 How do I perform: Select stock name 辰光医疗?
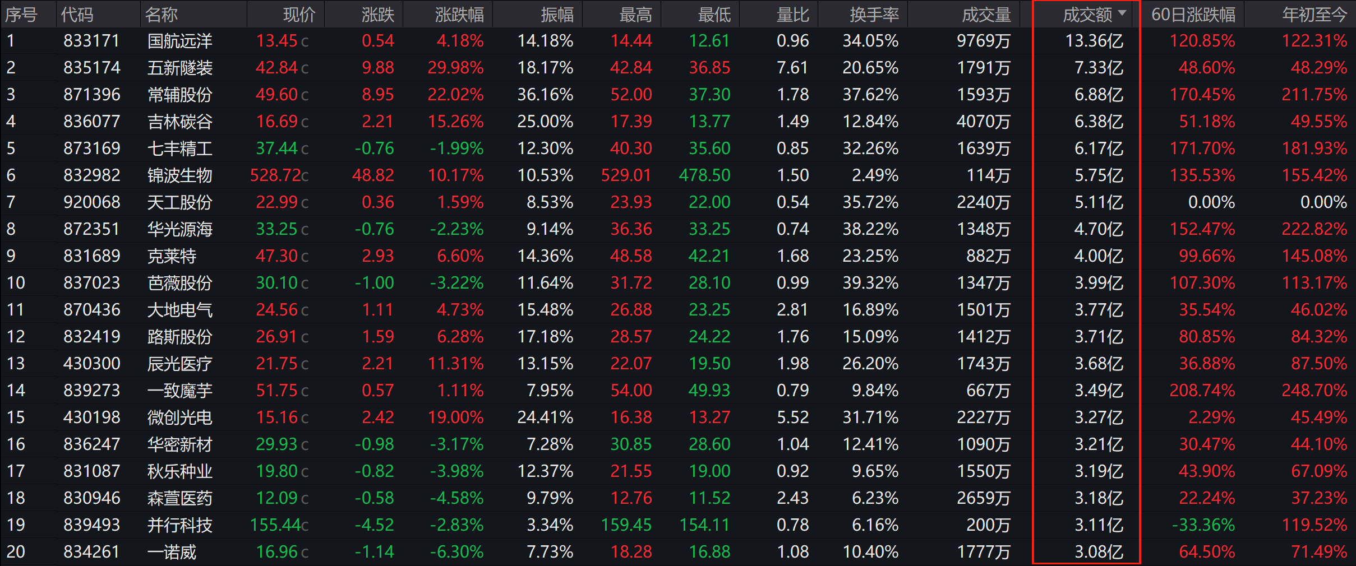(180, 364)
